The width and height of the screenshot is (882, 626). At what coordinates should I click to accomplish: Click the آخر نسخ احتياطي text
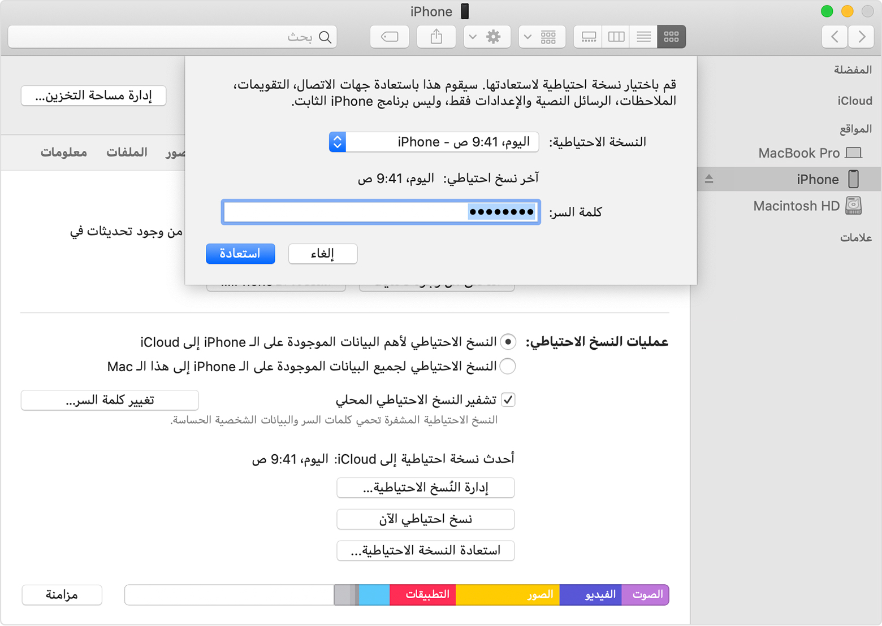[x=491, y=179]
